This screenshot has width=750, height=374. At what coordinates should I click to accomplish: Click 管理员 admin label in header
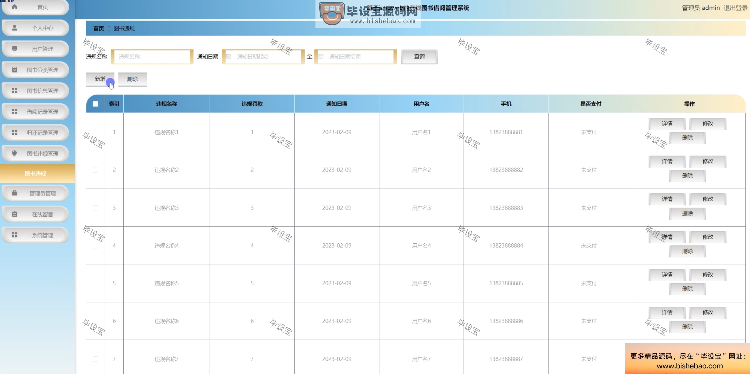tap(701, 8)
